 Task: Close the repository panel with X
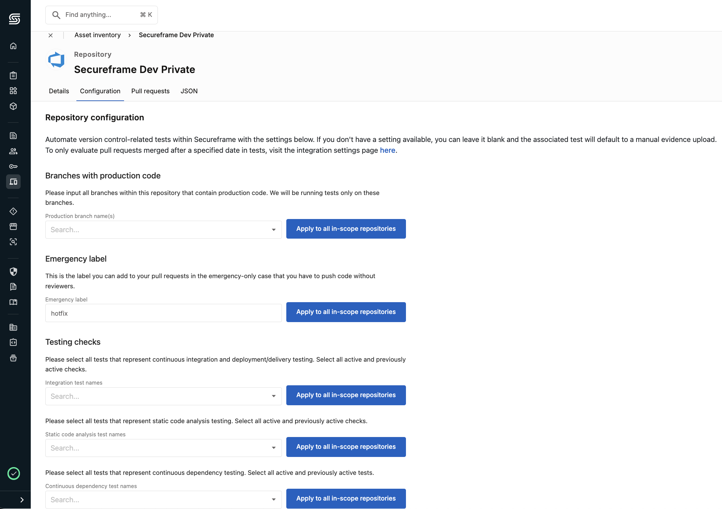(x=51, y=35)
